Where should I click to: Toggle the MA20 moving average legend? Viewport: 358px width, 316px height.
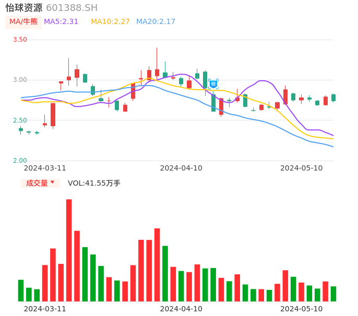coord(156,22)
